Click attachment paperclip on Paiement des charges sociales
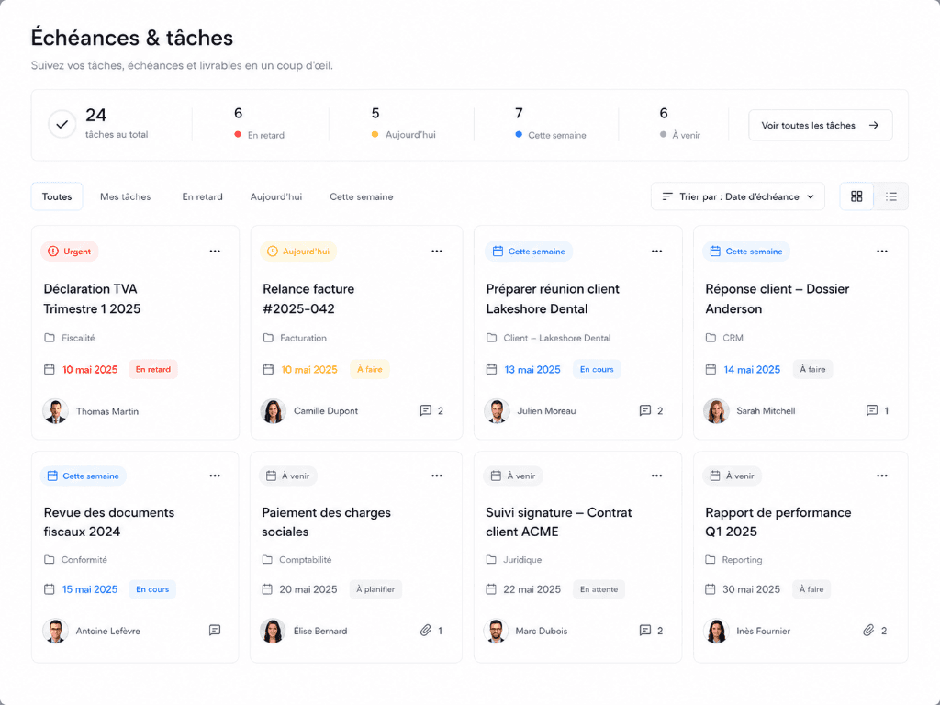 (426, 631)
